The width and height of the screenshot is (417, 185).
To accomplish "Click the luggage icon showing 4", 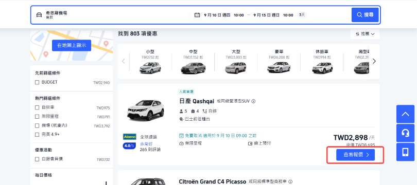I will 193,111.
